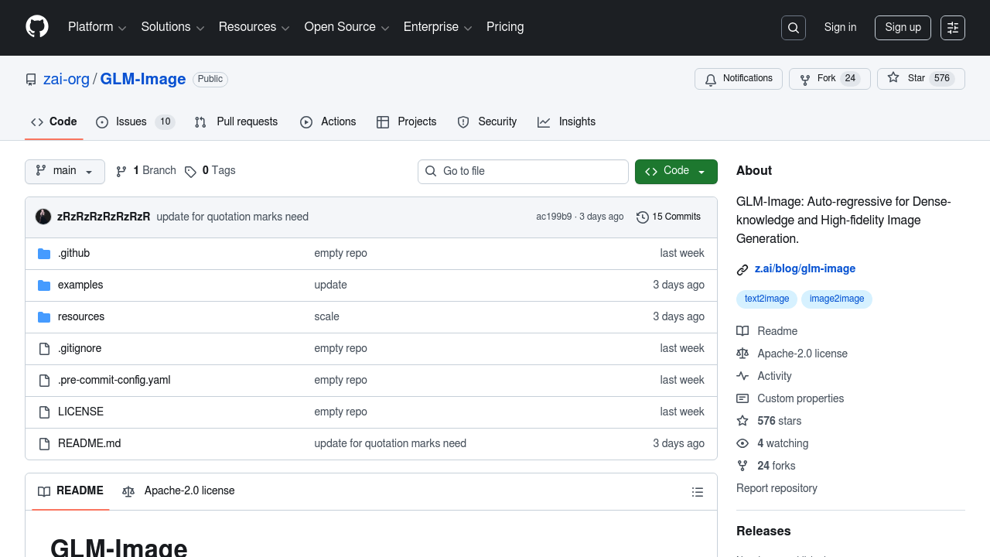Click the fork icon to fork GLM-Image
This screenshot has height=557, width=990.
tap(807, 78)
